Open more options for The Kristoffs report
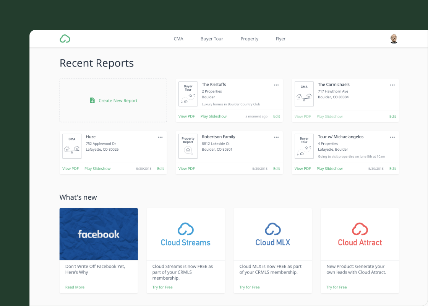The image size is (428, 306). tap(276, 85)
